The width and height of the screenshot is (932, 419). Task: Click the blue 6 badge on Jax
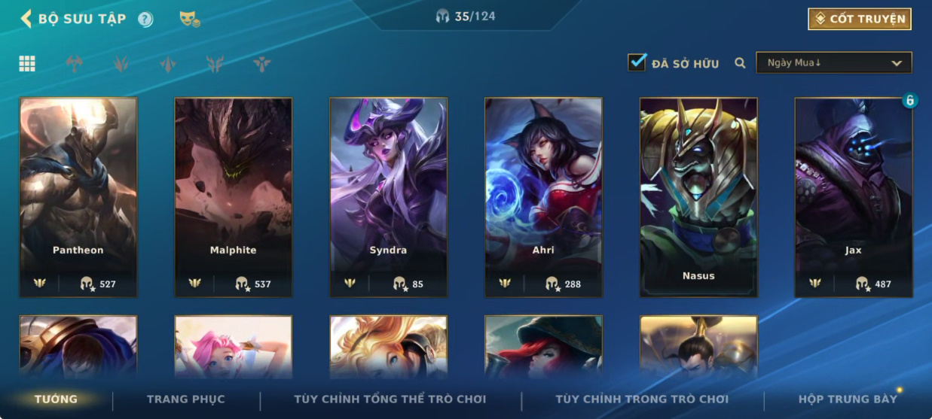point(910,100)
